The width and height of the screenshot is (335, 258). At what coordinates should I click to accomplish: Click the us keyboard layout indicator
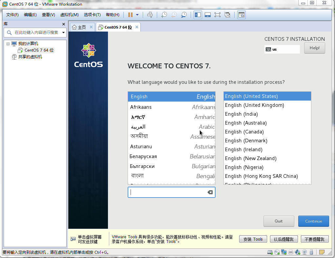coord(282,49)
